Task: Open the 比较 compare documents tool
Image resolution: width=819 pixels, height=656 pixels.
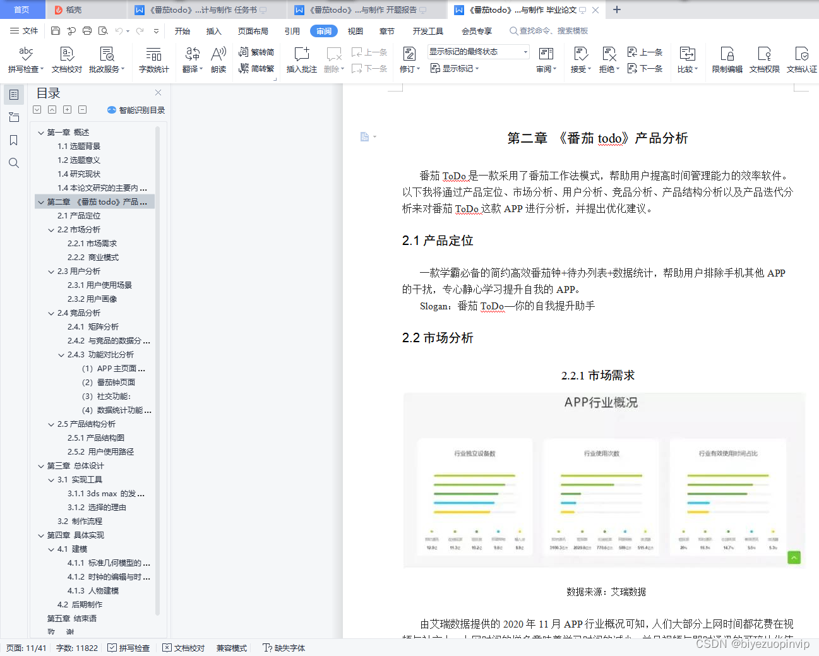Action: click(688, 60)
